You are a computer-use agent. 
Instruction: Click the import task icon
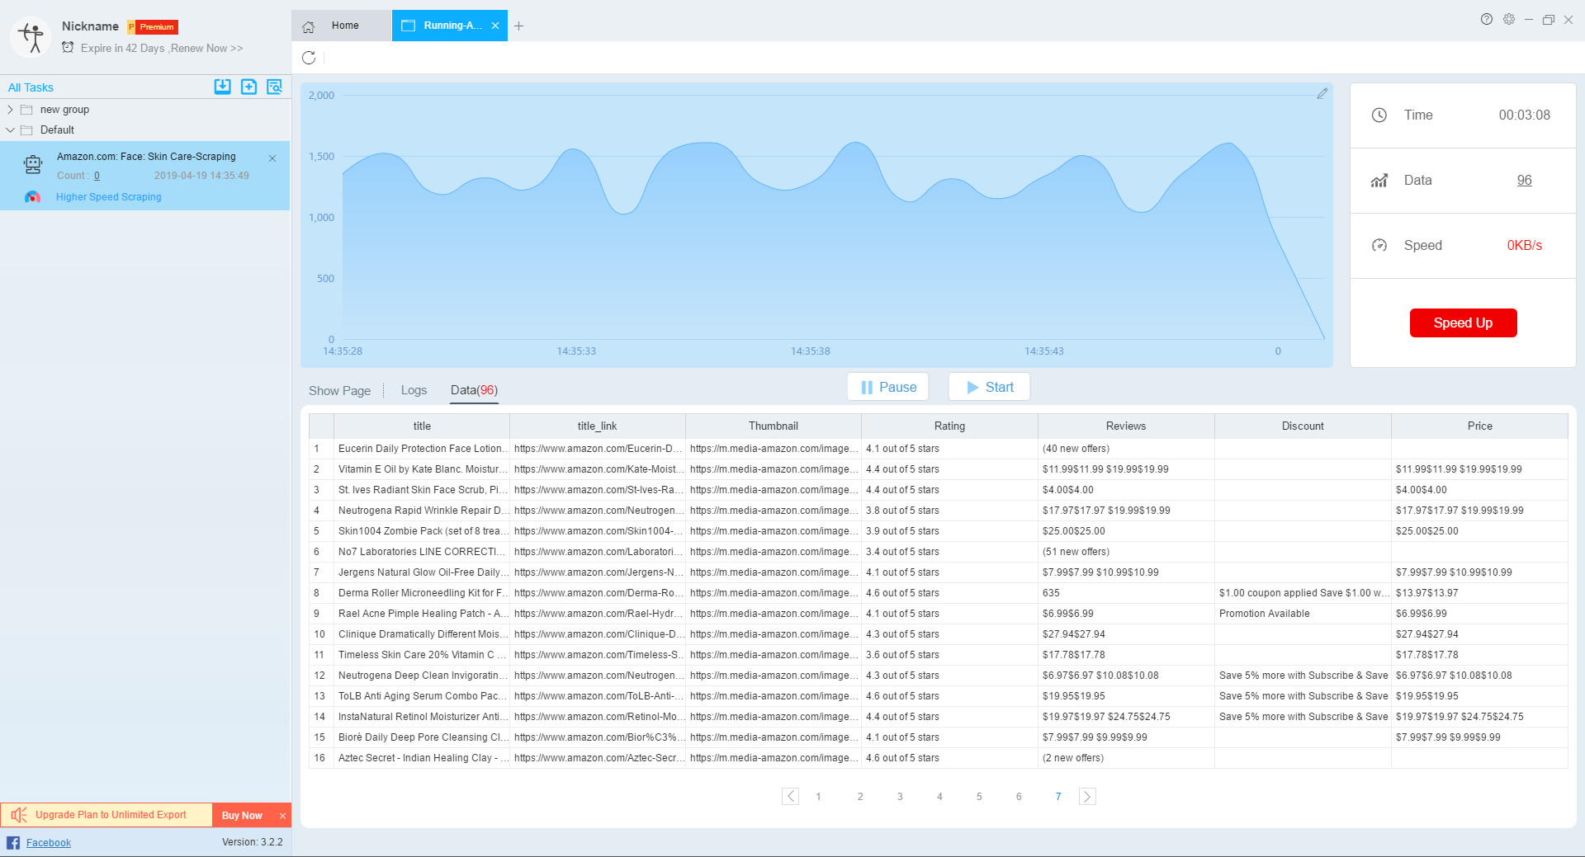223,87
